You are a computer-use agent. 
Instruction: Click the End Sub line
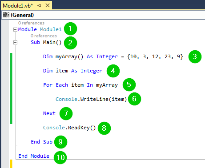pos(42,142)
